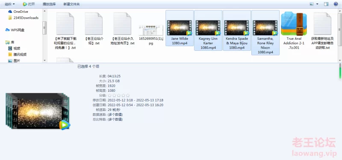
Task: Open the 组织 dropdown menu
Action: coord(10,4)
